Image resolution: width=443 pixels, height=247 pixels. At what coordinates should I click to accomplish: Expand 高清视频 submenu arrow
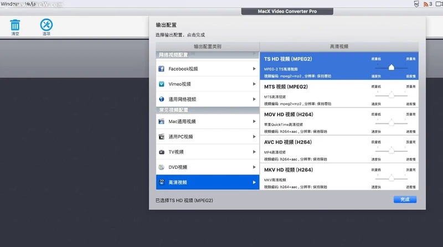tap(254, 182)
